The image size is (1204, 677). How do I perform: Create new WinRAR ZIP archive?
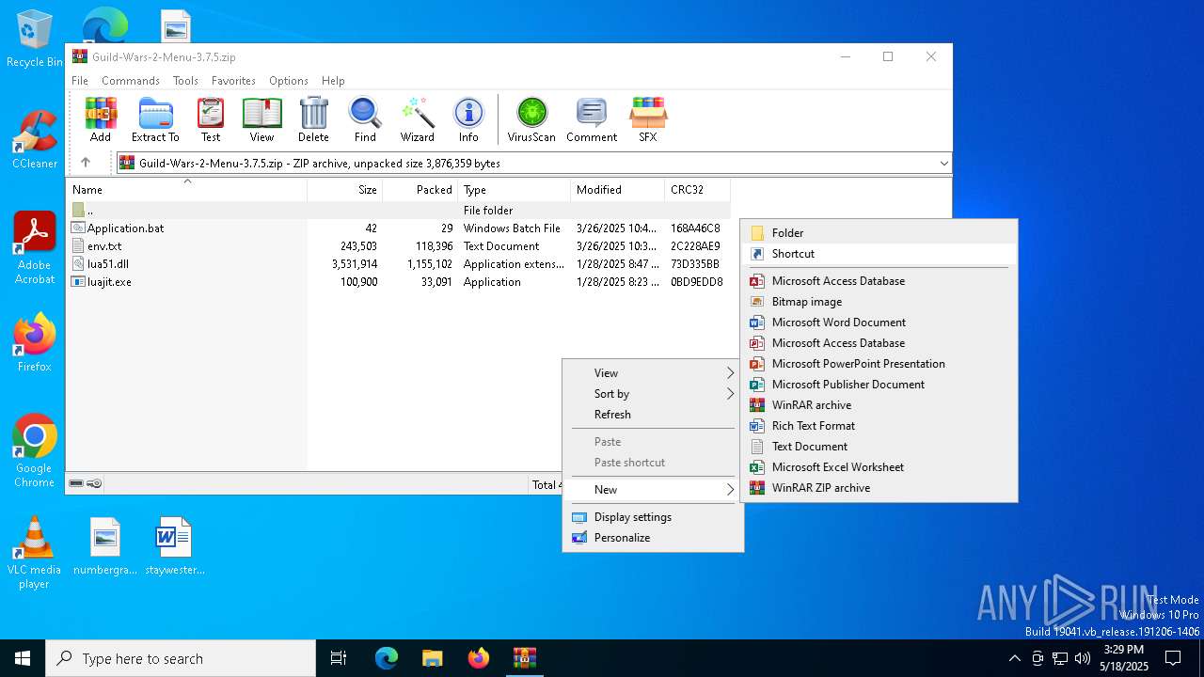pos(879,488)
